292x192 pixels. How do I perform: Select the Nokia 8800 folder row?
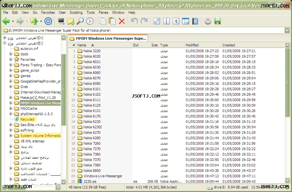176,171
